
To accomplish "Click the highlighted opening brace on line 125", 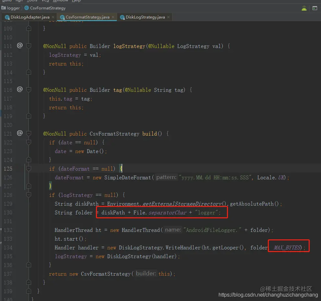I will (x=121, y=169).
